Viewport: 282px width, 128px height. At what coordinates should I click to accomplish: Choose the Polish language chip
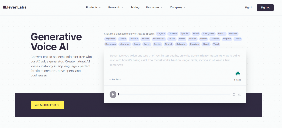click(x=204, y=39)
